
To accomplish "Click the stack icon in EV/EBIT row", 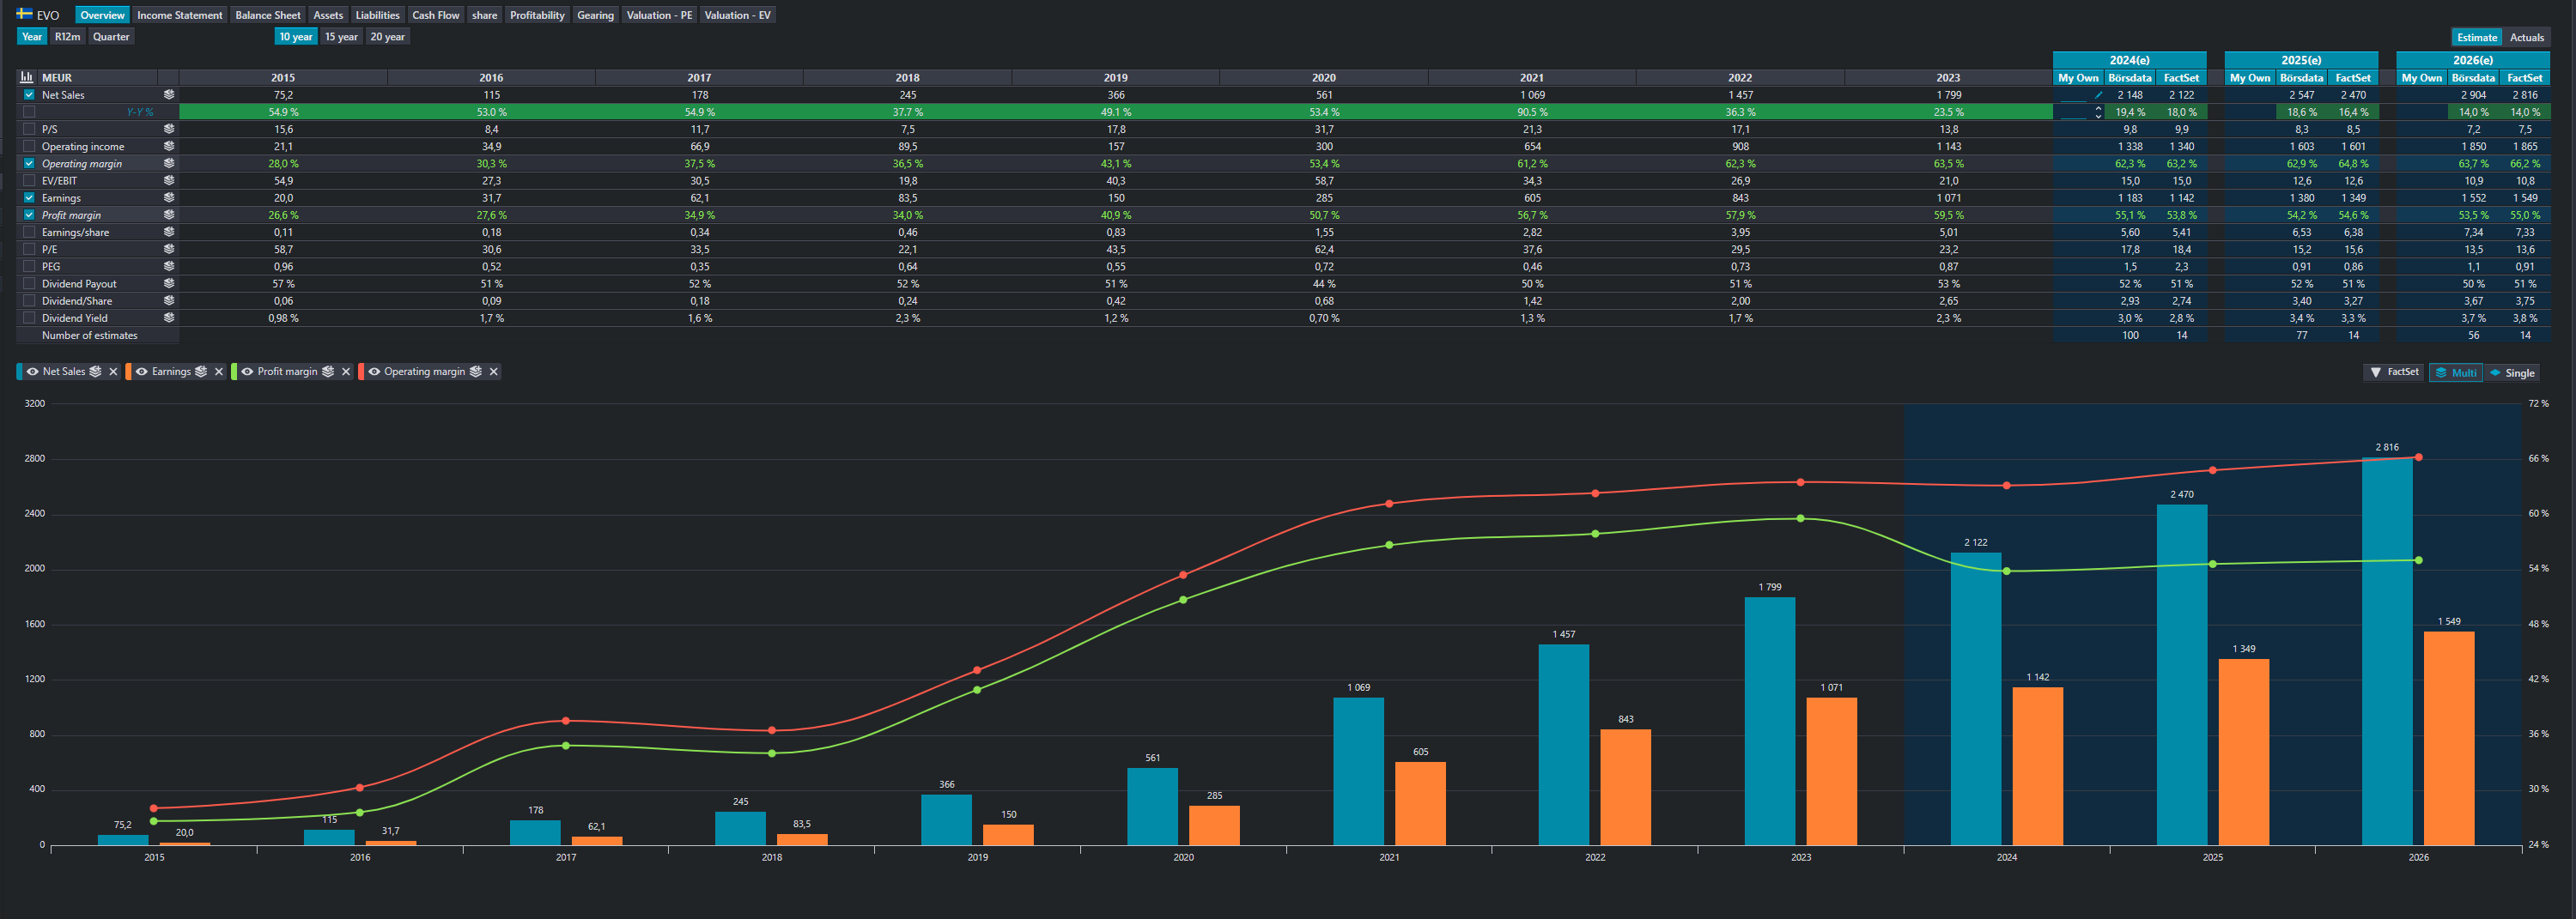I will pyautogui.click(x=169, y=181).
